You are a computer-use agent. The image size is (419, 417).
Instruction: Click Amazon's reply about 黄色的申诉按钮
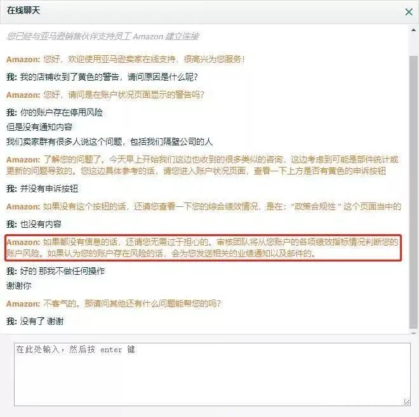point(203,165)
